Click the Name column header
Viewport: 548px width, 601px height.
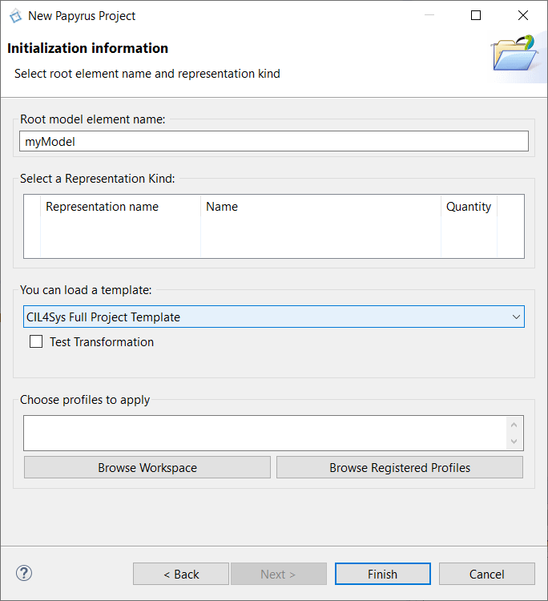[320, 207]
